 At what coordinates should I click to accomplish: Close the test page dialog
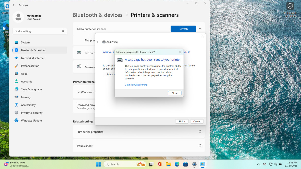[175, 93]
